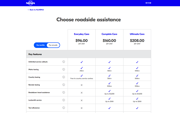
Task: Open info icon for Remote towing
Action: [64, 85]
